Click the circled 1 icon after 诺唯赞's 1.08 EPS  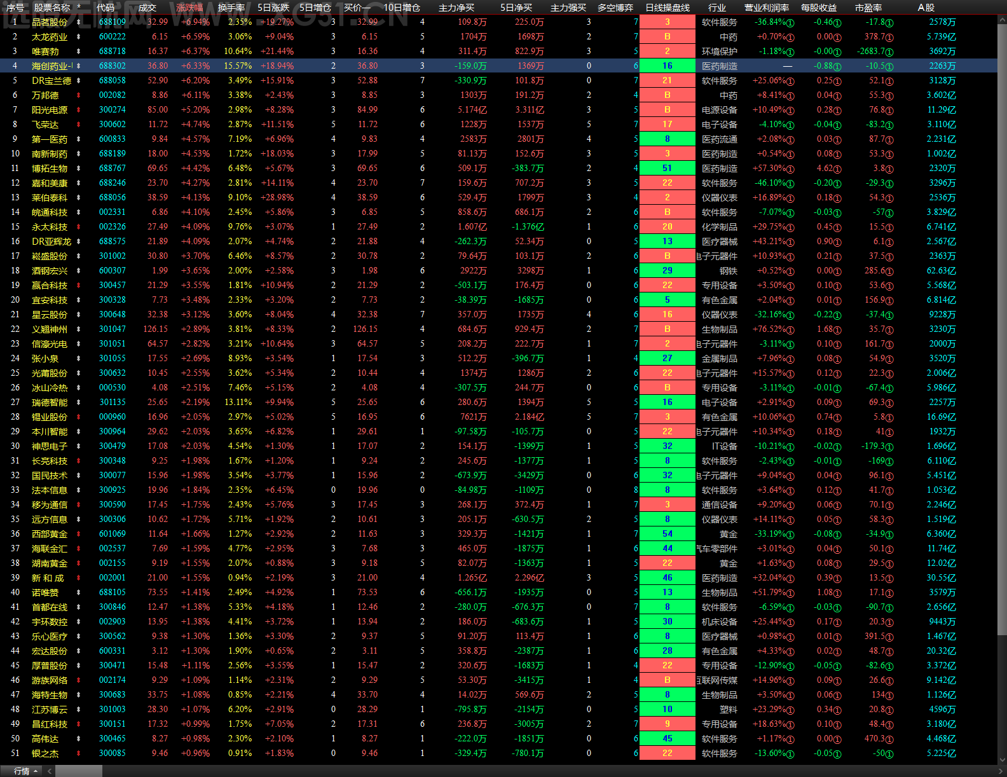pyautogui.click(x=837, y=593)
